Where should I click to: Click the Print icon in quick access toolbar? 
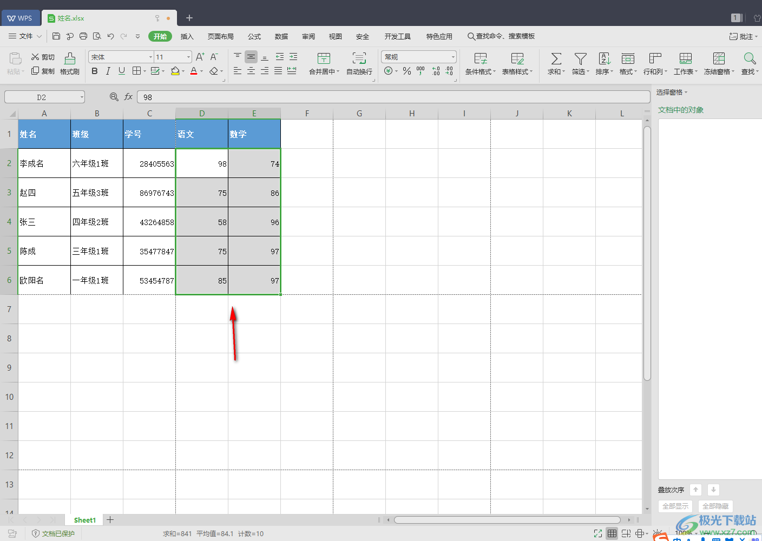[x=83, y=36]
